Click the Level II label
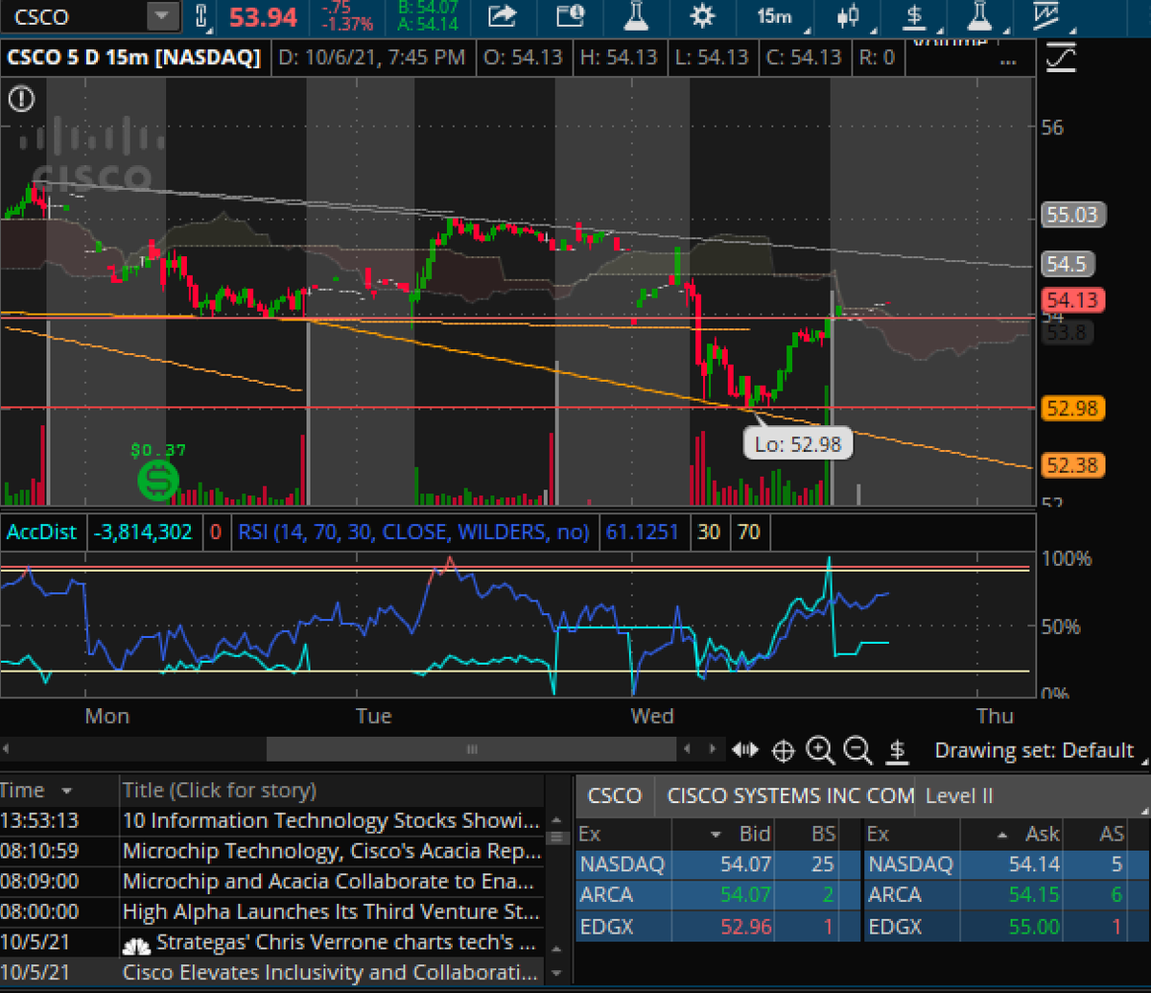This screenshot has height=993, width=1151. pyautogui.click(x=959, y=795)
